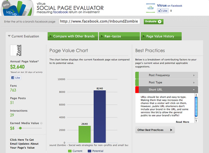The height and width of the screenshot is (153, 209).
Task: Click scroll up arrow in Short URL panel
Action: [x=196, y=95]
